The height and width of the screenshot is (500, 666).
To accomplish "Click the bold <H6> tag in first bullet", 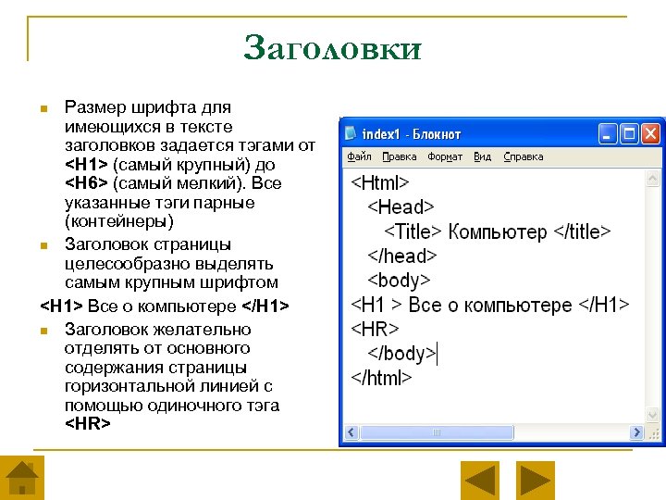I will tap(86, 183).
